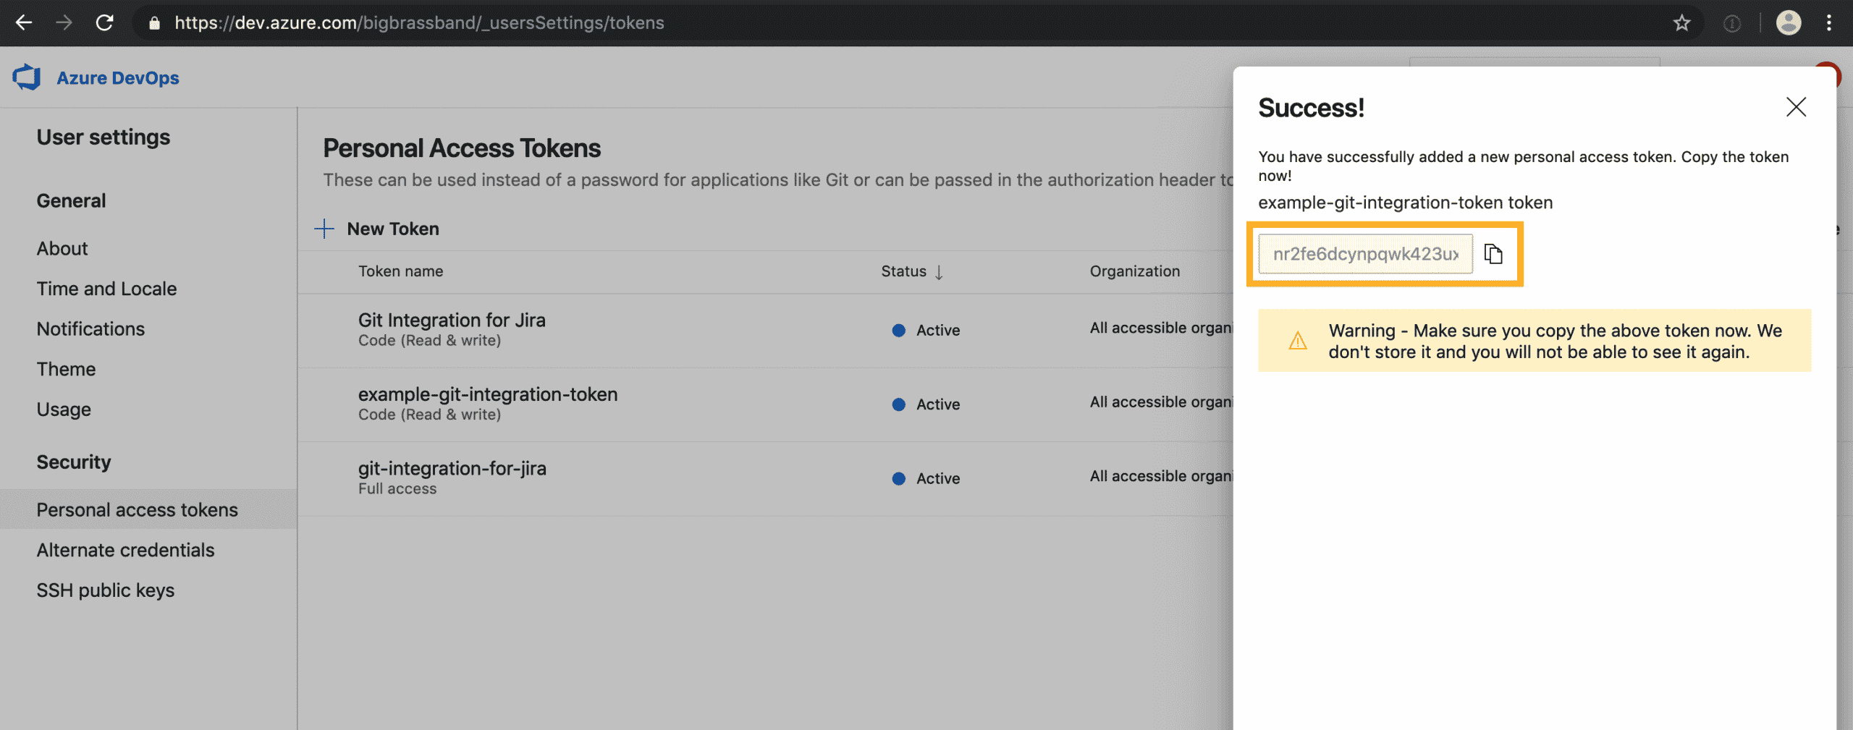
Task: Open Theme settings
Action: tap(67, 369)
